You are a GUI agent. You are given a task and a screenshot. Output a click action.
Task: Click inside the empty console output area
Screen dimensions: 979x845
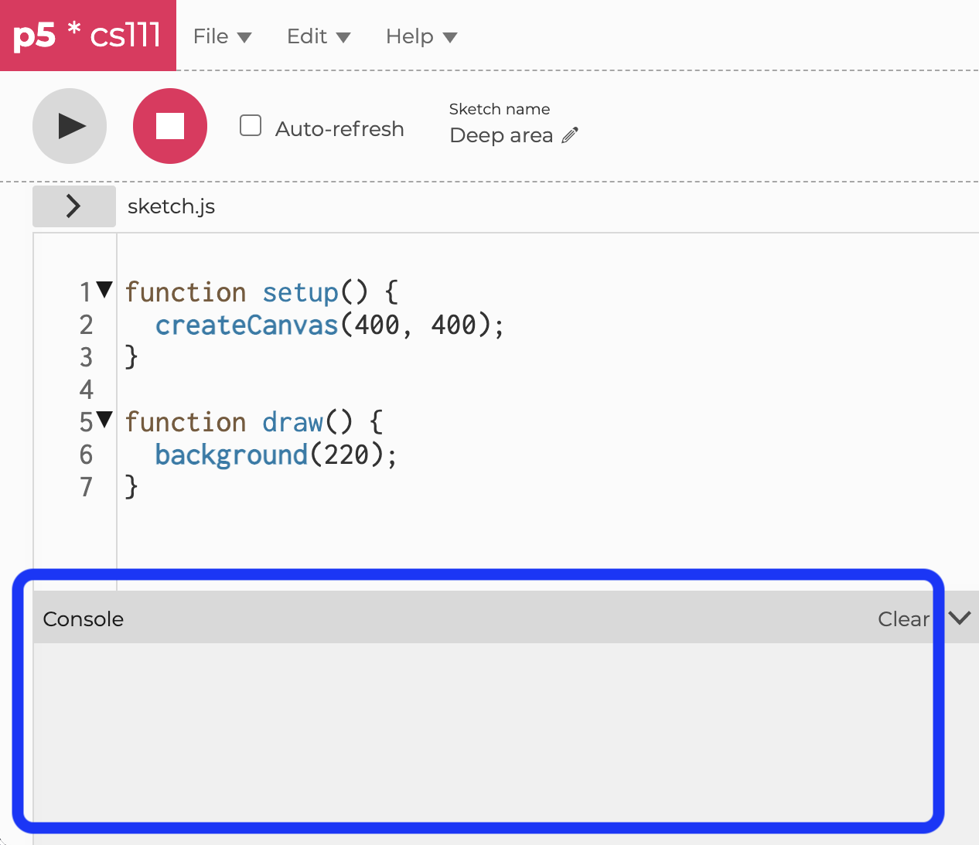click(479, 731)
